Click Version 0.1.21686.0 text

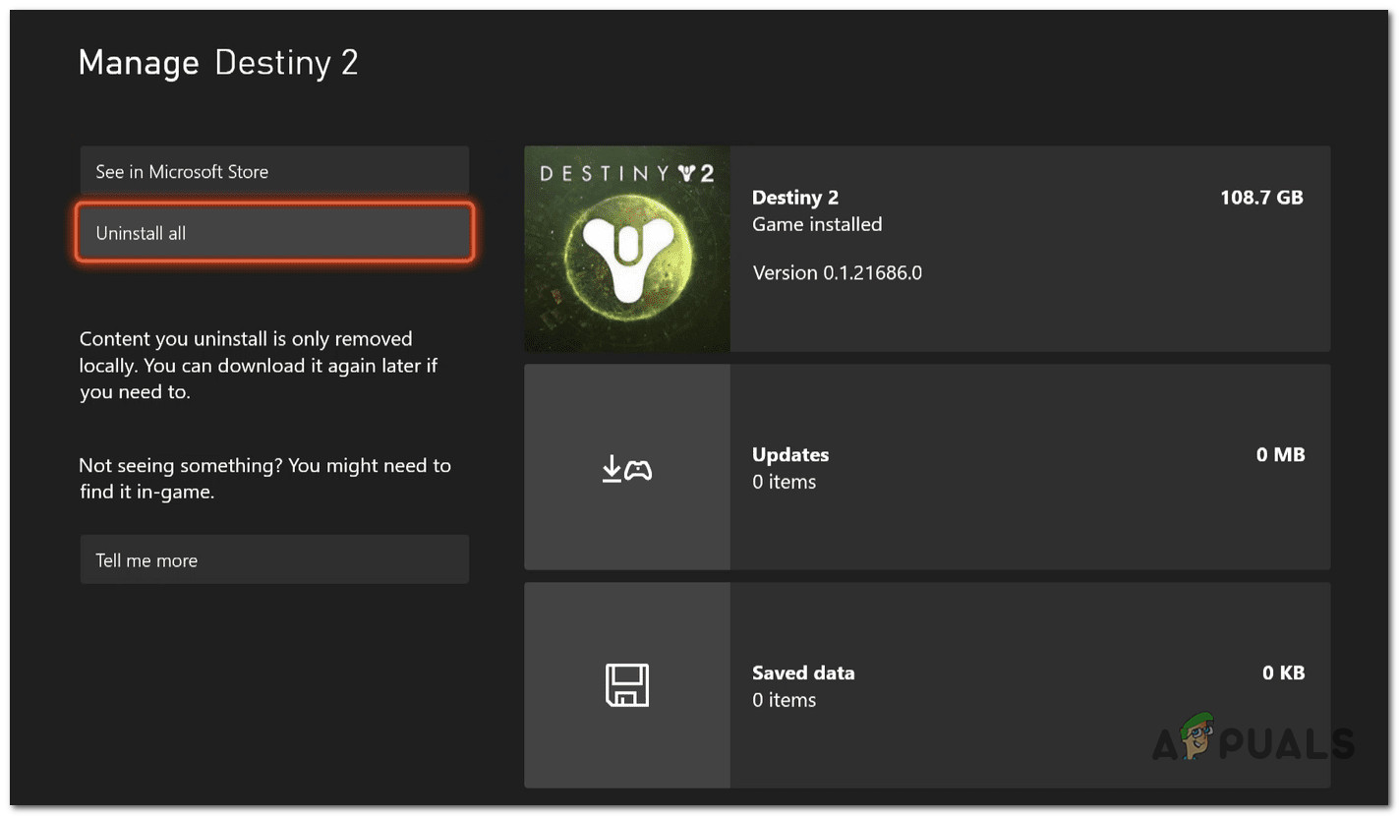click(x=838, y=272)
